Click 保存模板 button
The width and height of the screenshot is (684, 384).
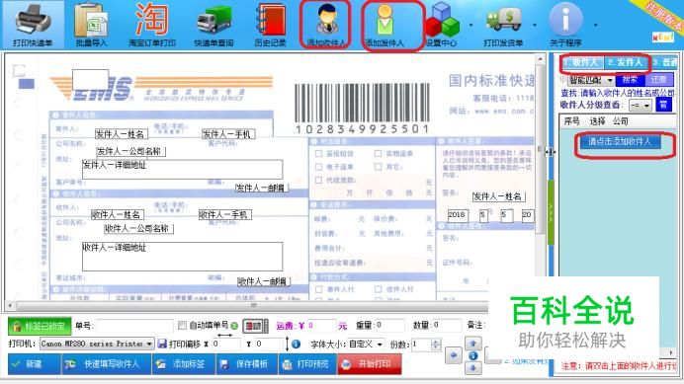[x=247, y=364]
